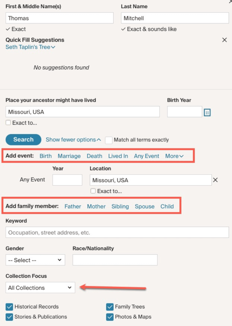Image resolution: width=232 pixels, height=326 pixels.
Task: Click the Keyword input field
Action: (x=117, y=233)
